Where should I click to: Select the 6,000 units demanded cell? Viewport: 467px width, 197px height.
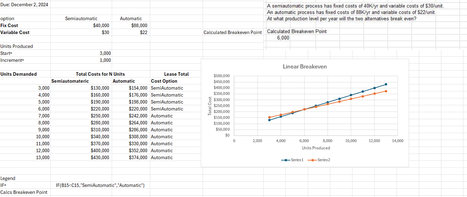[x=43, y=109]
